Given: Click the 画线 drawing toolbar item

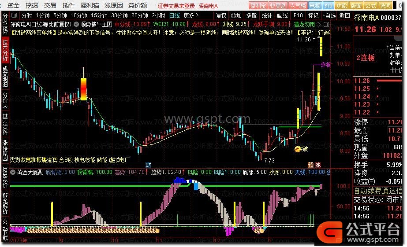Looking at the screenshot, I should tap(282, 15).
